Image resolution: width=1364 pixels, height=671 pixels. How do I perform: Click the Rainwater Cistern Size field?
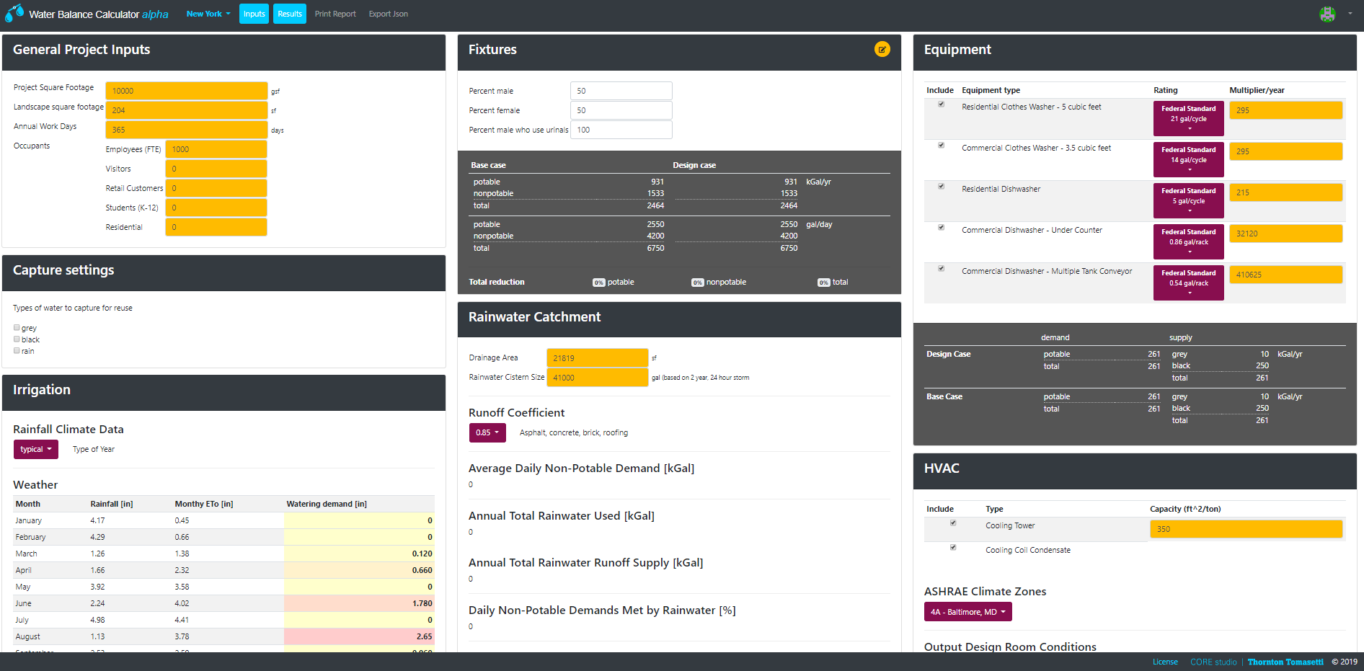click(x=598, y=378)
